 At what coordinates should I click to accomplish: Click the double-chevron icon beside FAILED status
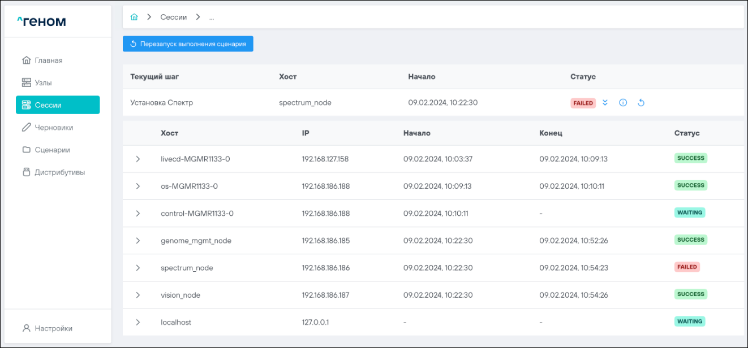pos(605,103)
